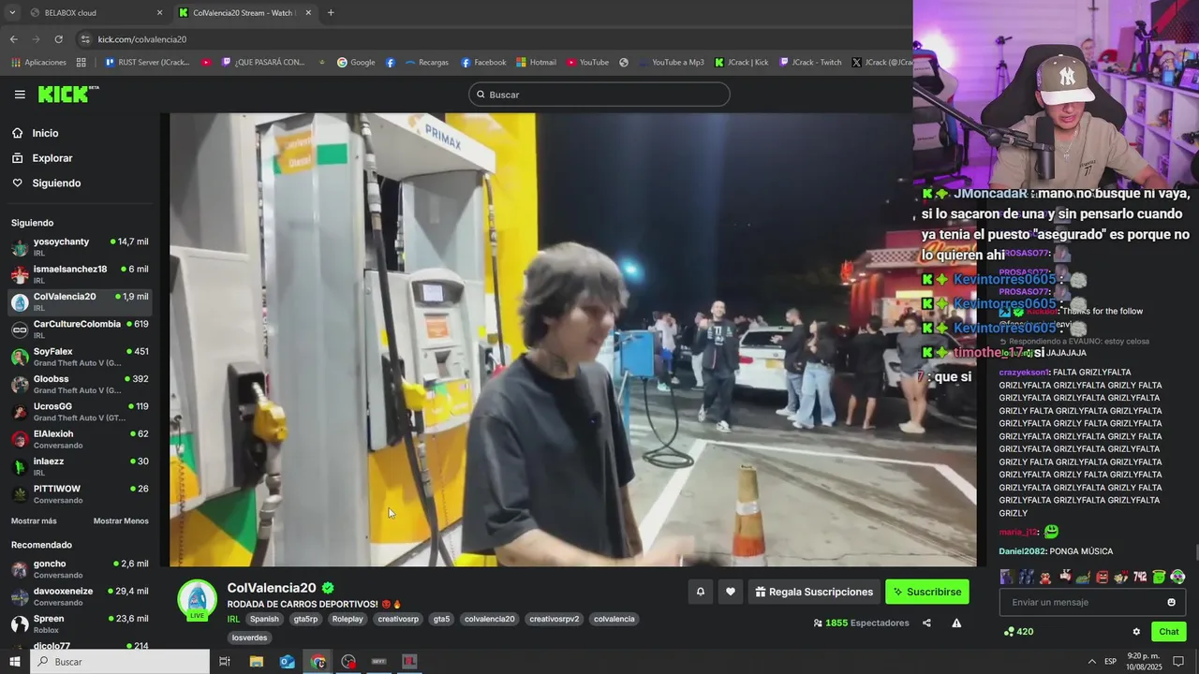Viewport: 1199px width, 674px height.
Task: Click the Roleplay tag
Action: (348, 619)
